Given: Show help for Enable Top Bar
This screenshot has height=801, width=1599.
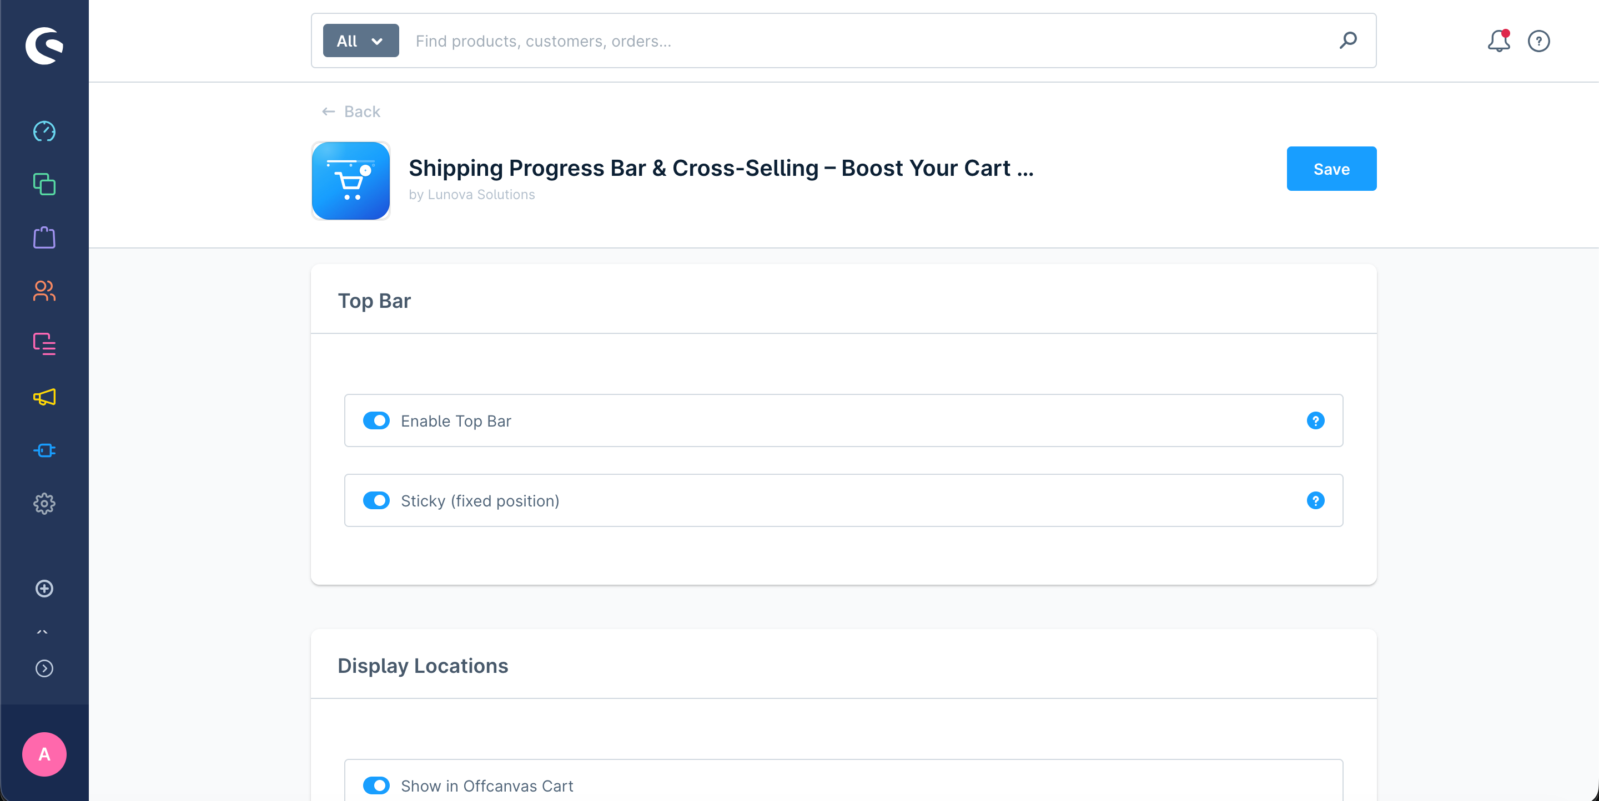Looking at the screenshot, I should (1315, 421).
